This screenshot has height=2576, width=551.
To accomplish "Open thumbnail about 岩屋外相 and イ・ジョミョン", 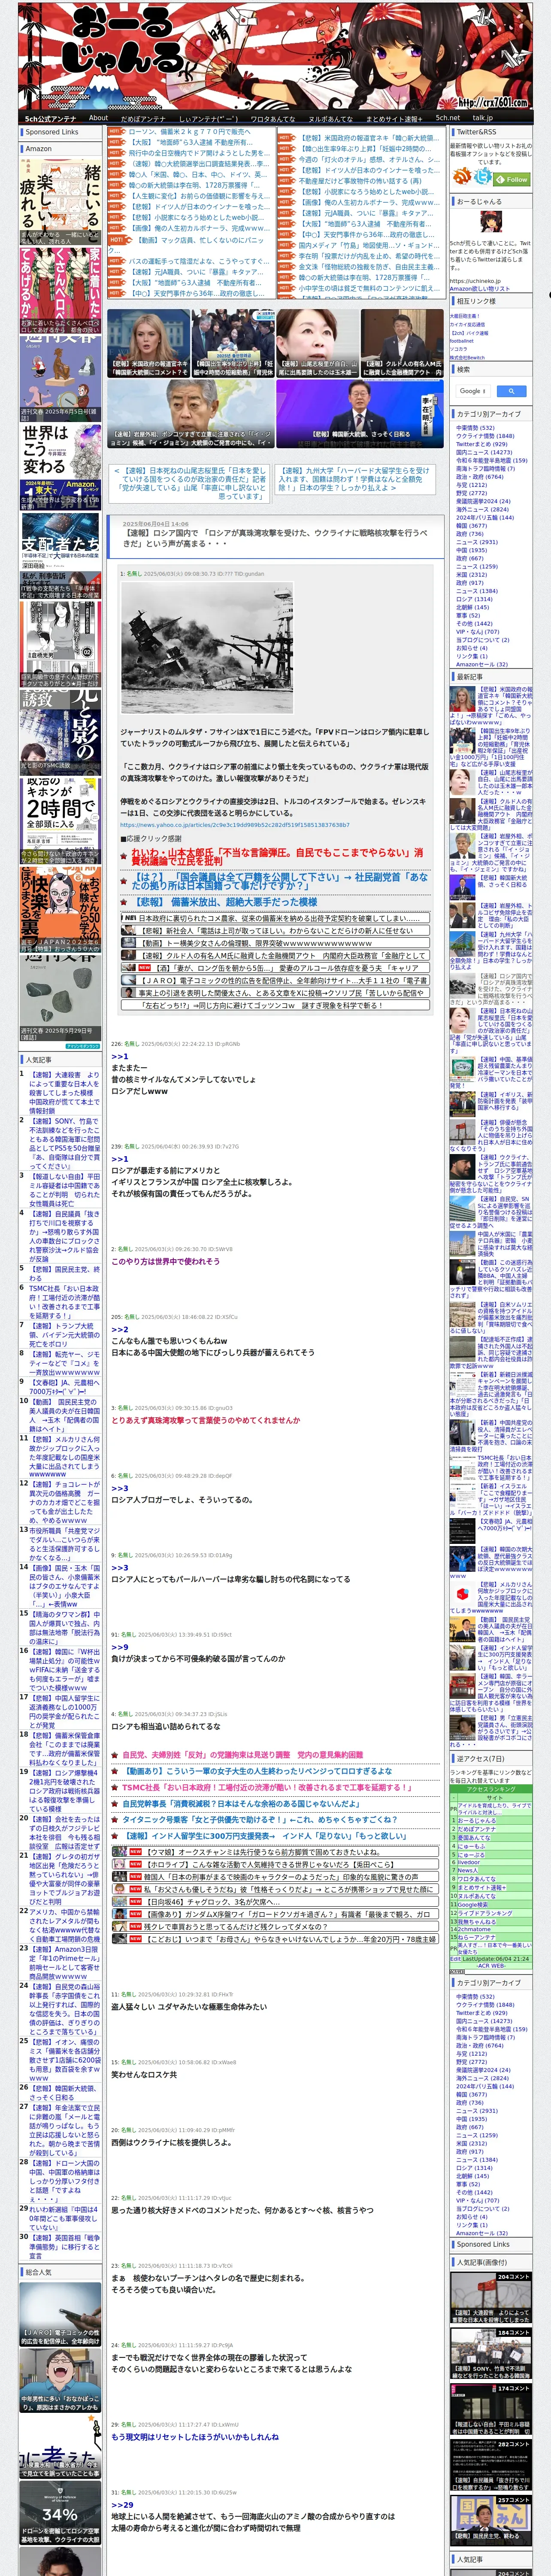I will (x=190, y=414).
